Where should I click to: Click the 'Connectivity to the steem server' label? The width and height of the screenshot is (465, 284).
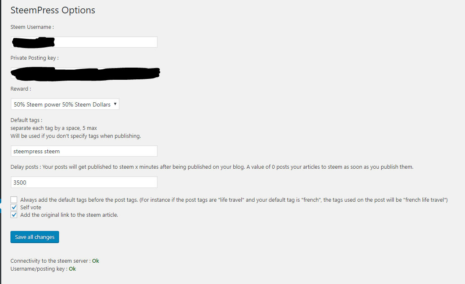pos(50,261)
